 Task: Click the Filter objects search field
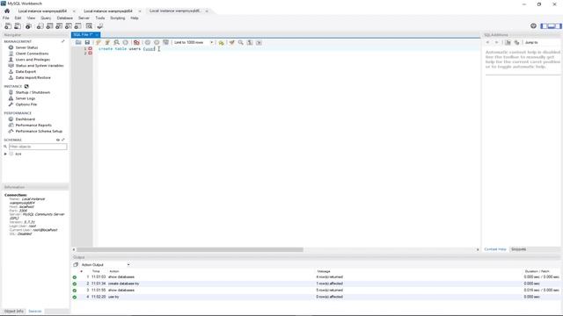[x=38, y=147]
